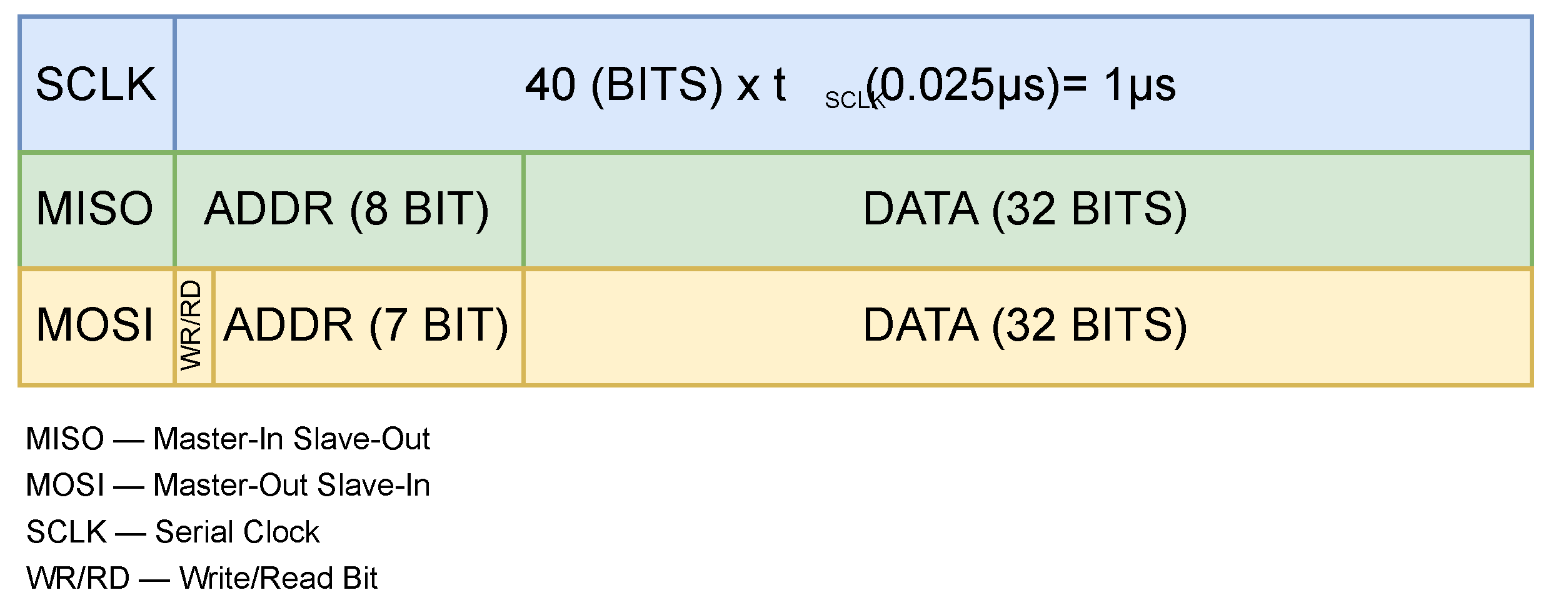
Task: Click the MISO abbreviation in the legend
Action: (x=65, y=439)
